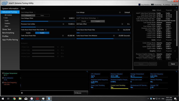Launch Google Chrome from taskbar

click(x=14, y=98)
